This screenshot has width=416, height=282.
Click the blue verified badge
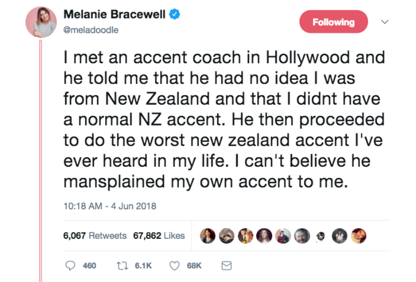[175, 15]
